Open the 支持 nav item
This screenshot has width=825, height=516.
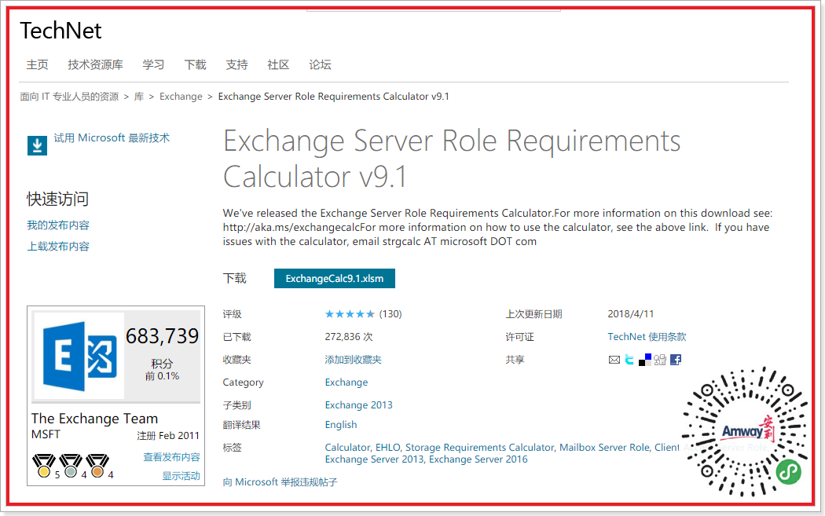(x=236, y=64)
